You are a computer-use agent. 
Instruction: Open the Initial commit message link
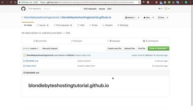coord(84,61)
